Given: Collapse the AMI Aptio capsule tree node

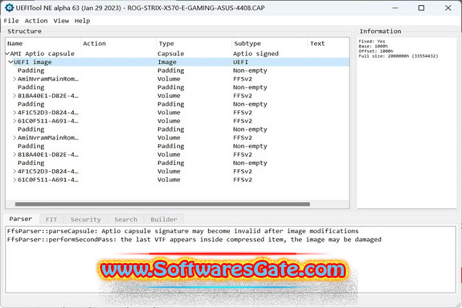Looking at the screenshot, I should point(7,54).
